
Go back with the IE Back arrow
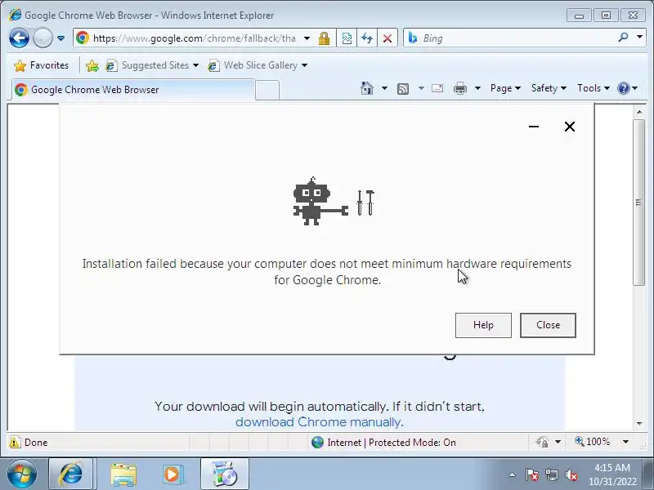pos(19,38)
